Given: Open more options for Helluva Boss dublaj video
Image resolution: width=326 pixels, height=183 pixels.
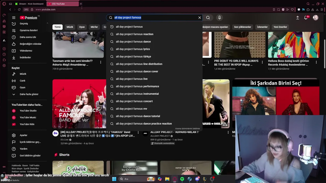Looking at the screenshot, I should tap(316, 62).
